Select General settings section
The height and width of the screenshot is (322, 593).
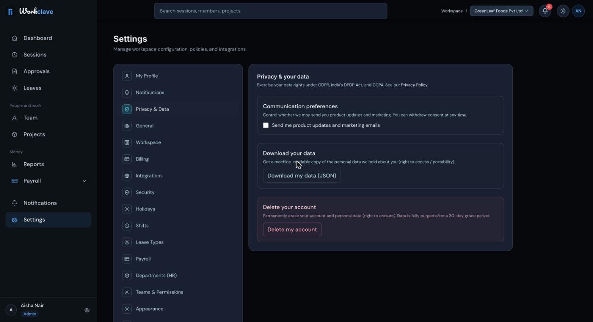tap(178, 126)
